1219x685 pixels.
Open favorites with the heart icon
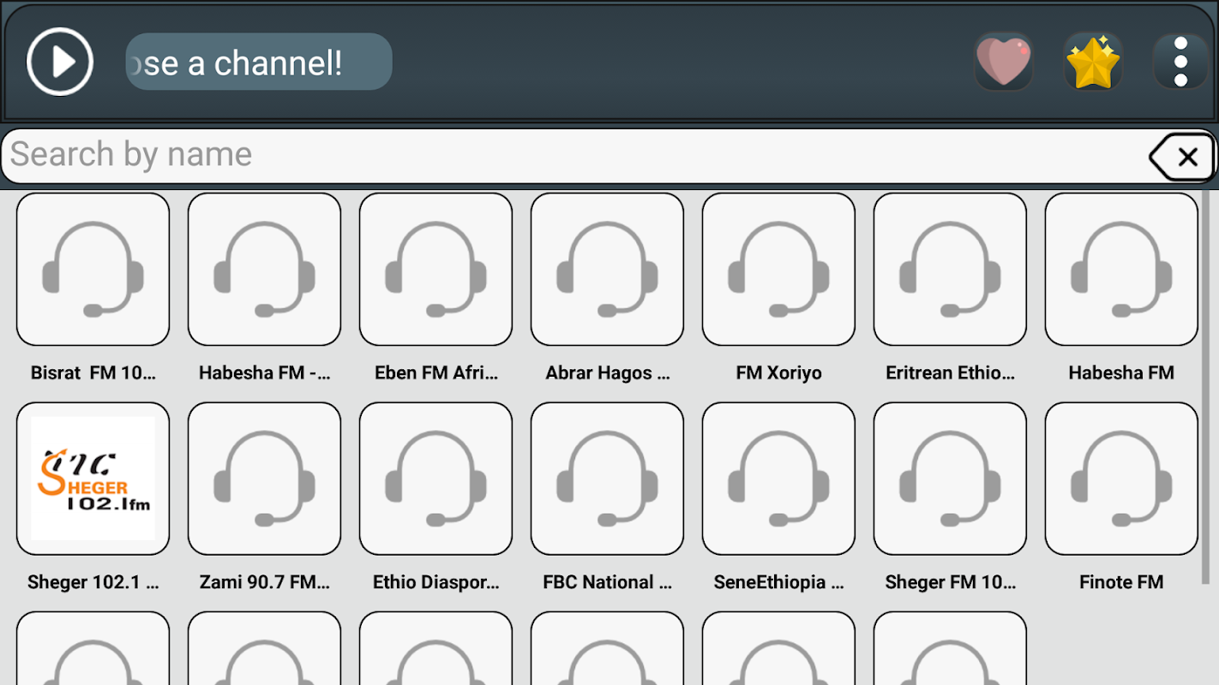point(1004,62)
